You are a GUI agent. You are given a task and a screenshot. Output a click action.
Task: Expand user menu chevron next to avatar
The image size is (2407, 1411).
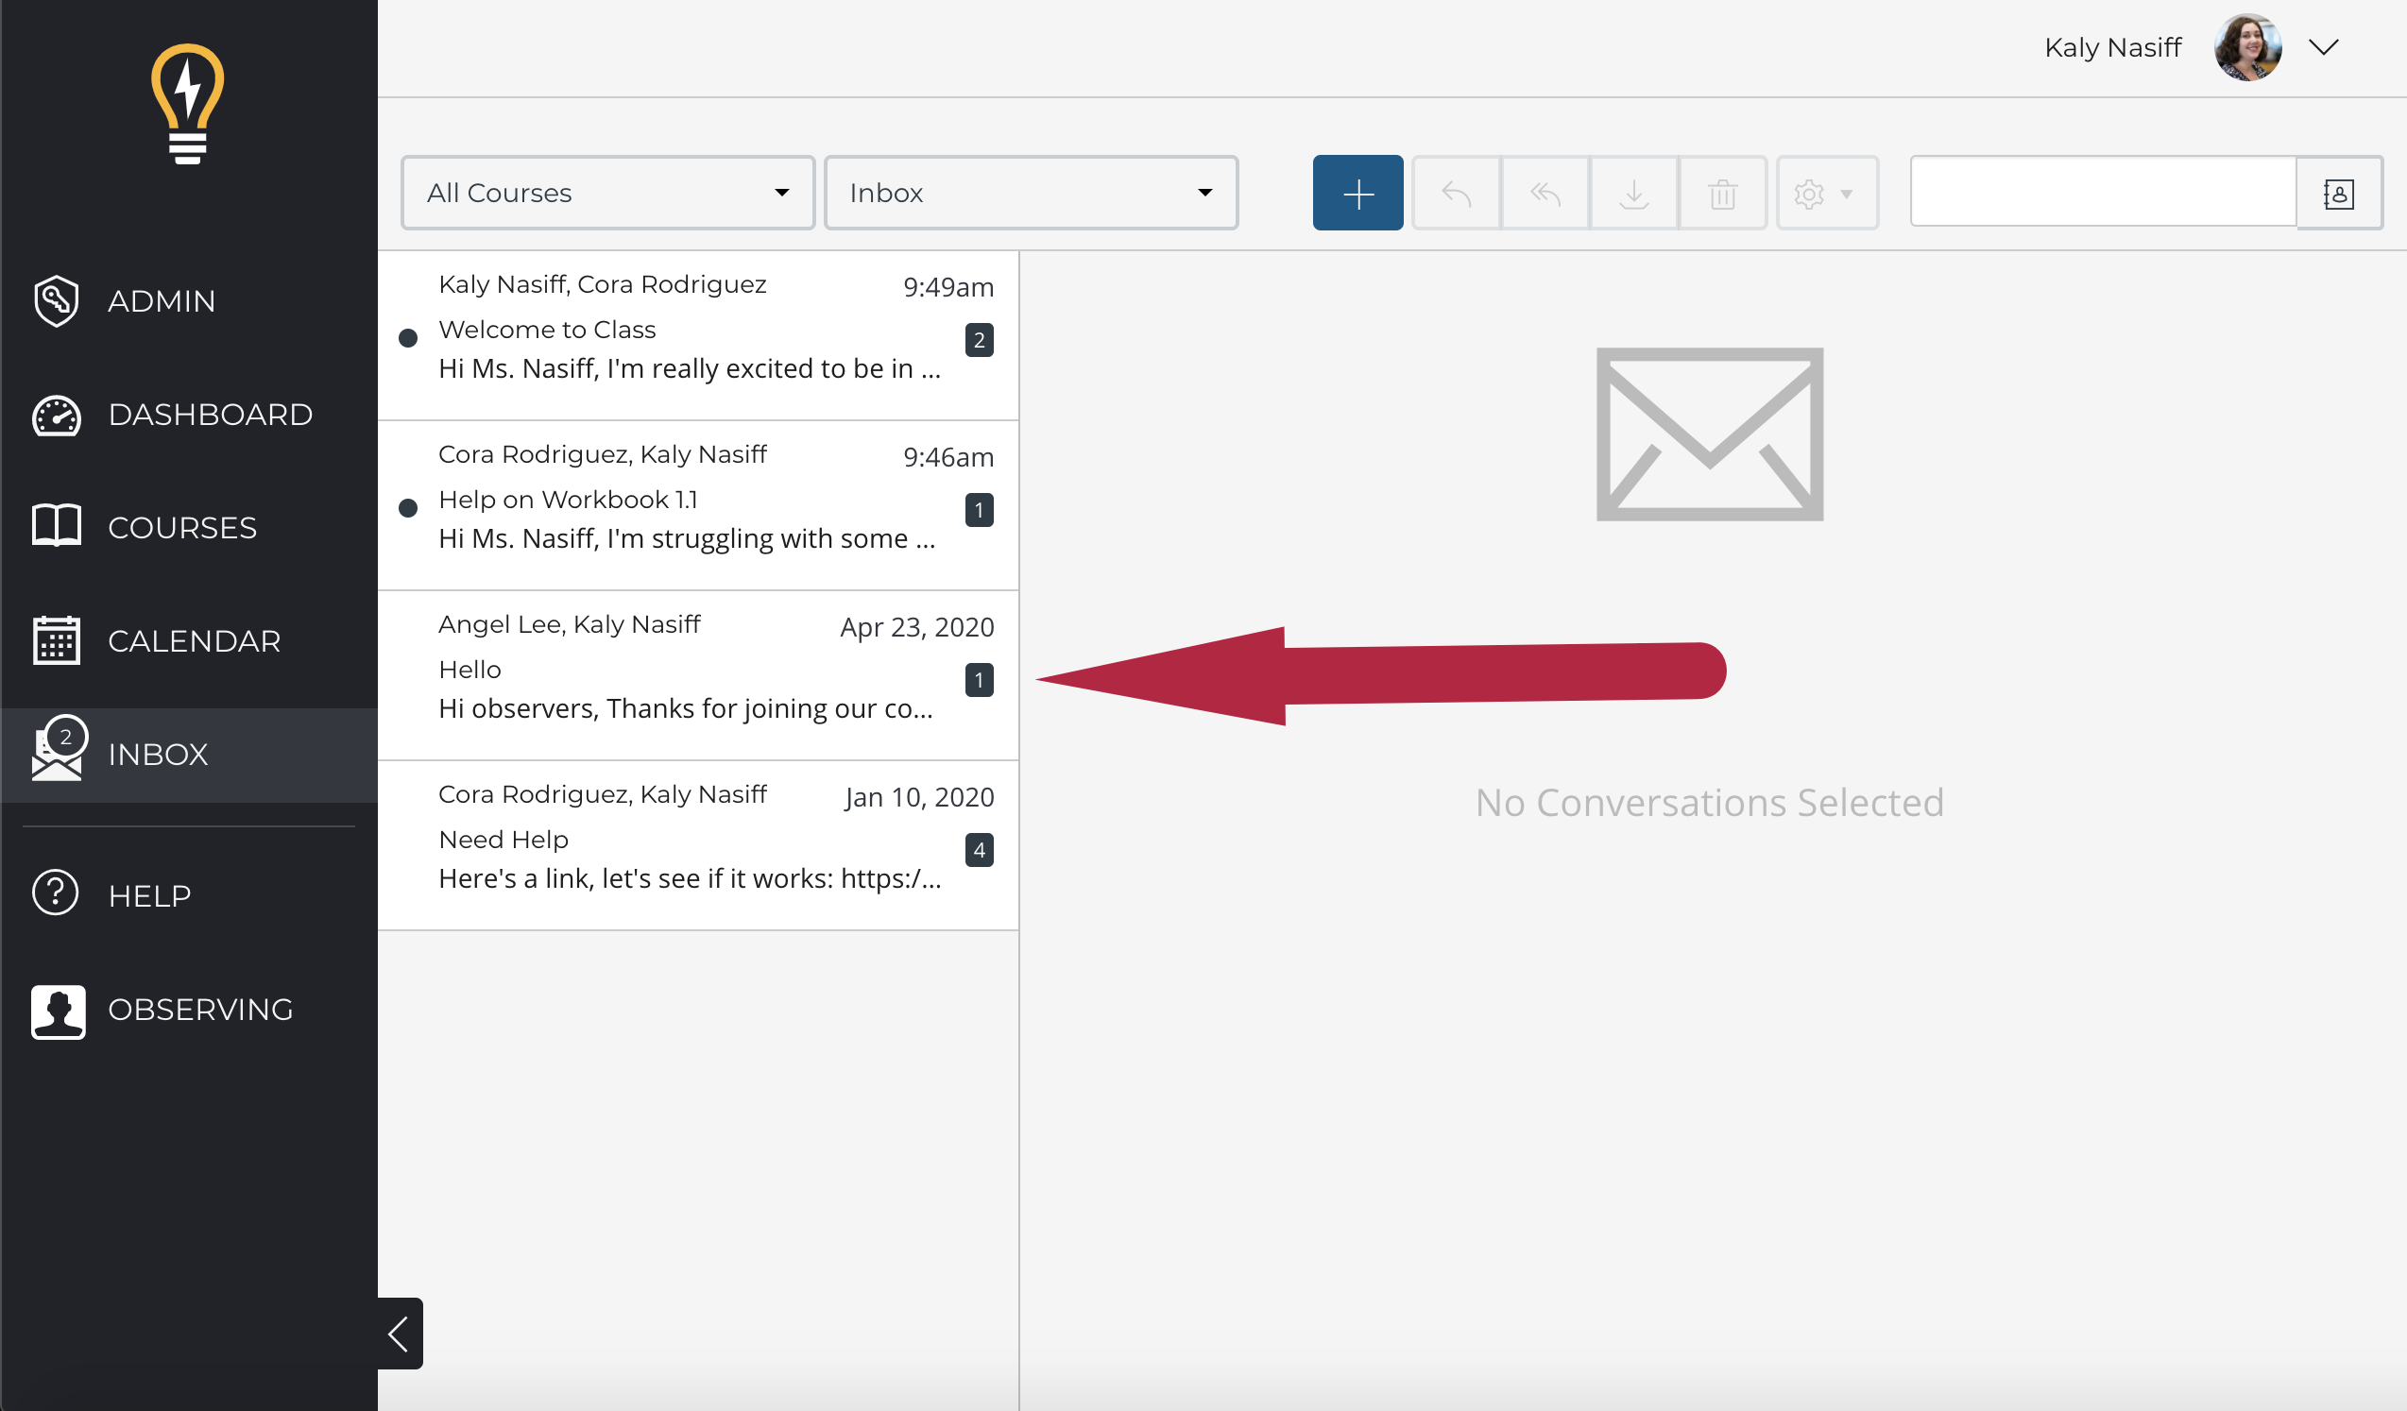pos(2323,48)
